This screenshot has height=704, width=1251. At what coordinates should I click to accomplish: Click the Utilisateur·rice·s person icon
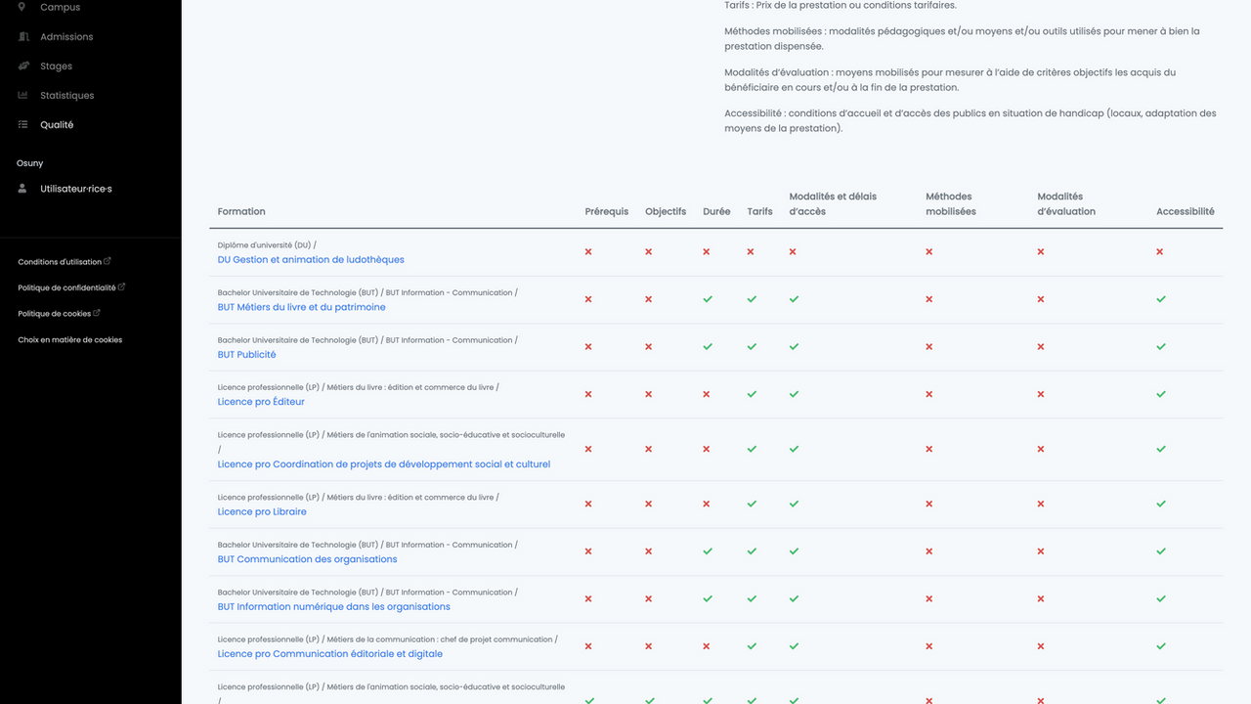pos(22,189)
